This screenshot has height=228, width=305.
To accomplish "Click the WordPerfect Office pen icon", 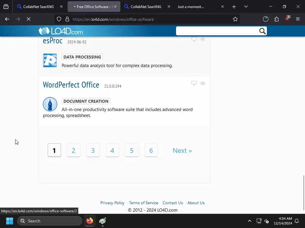I will click(x=50, y=104).
